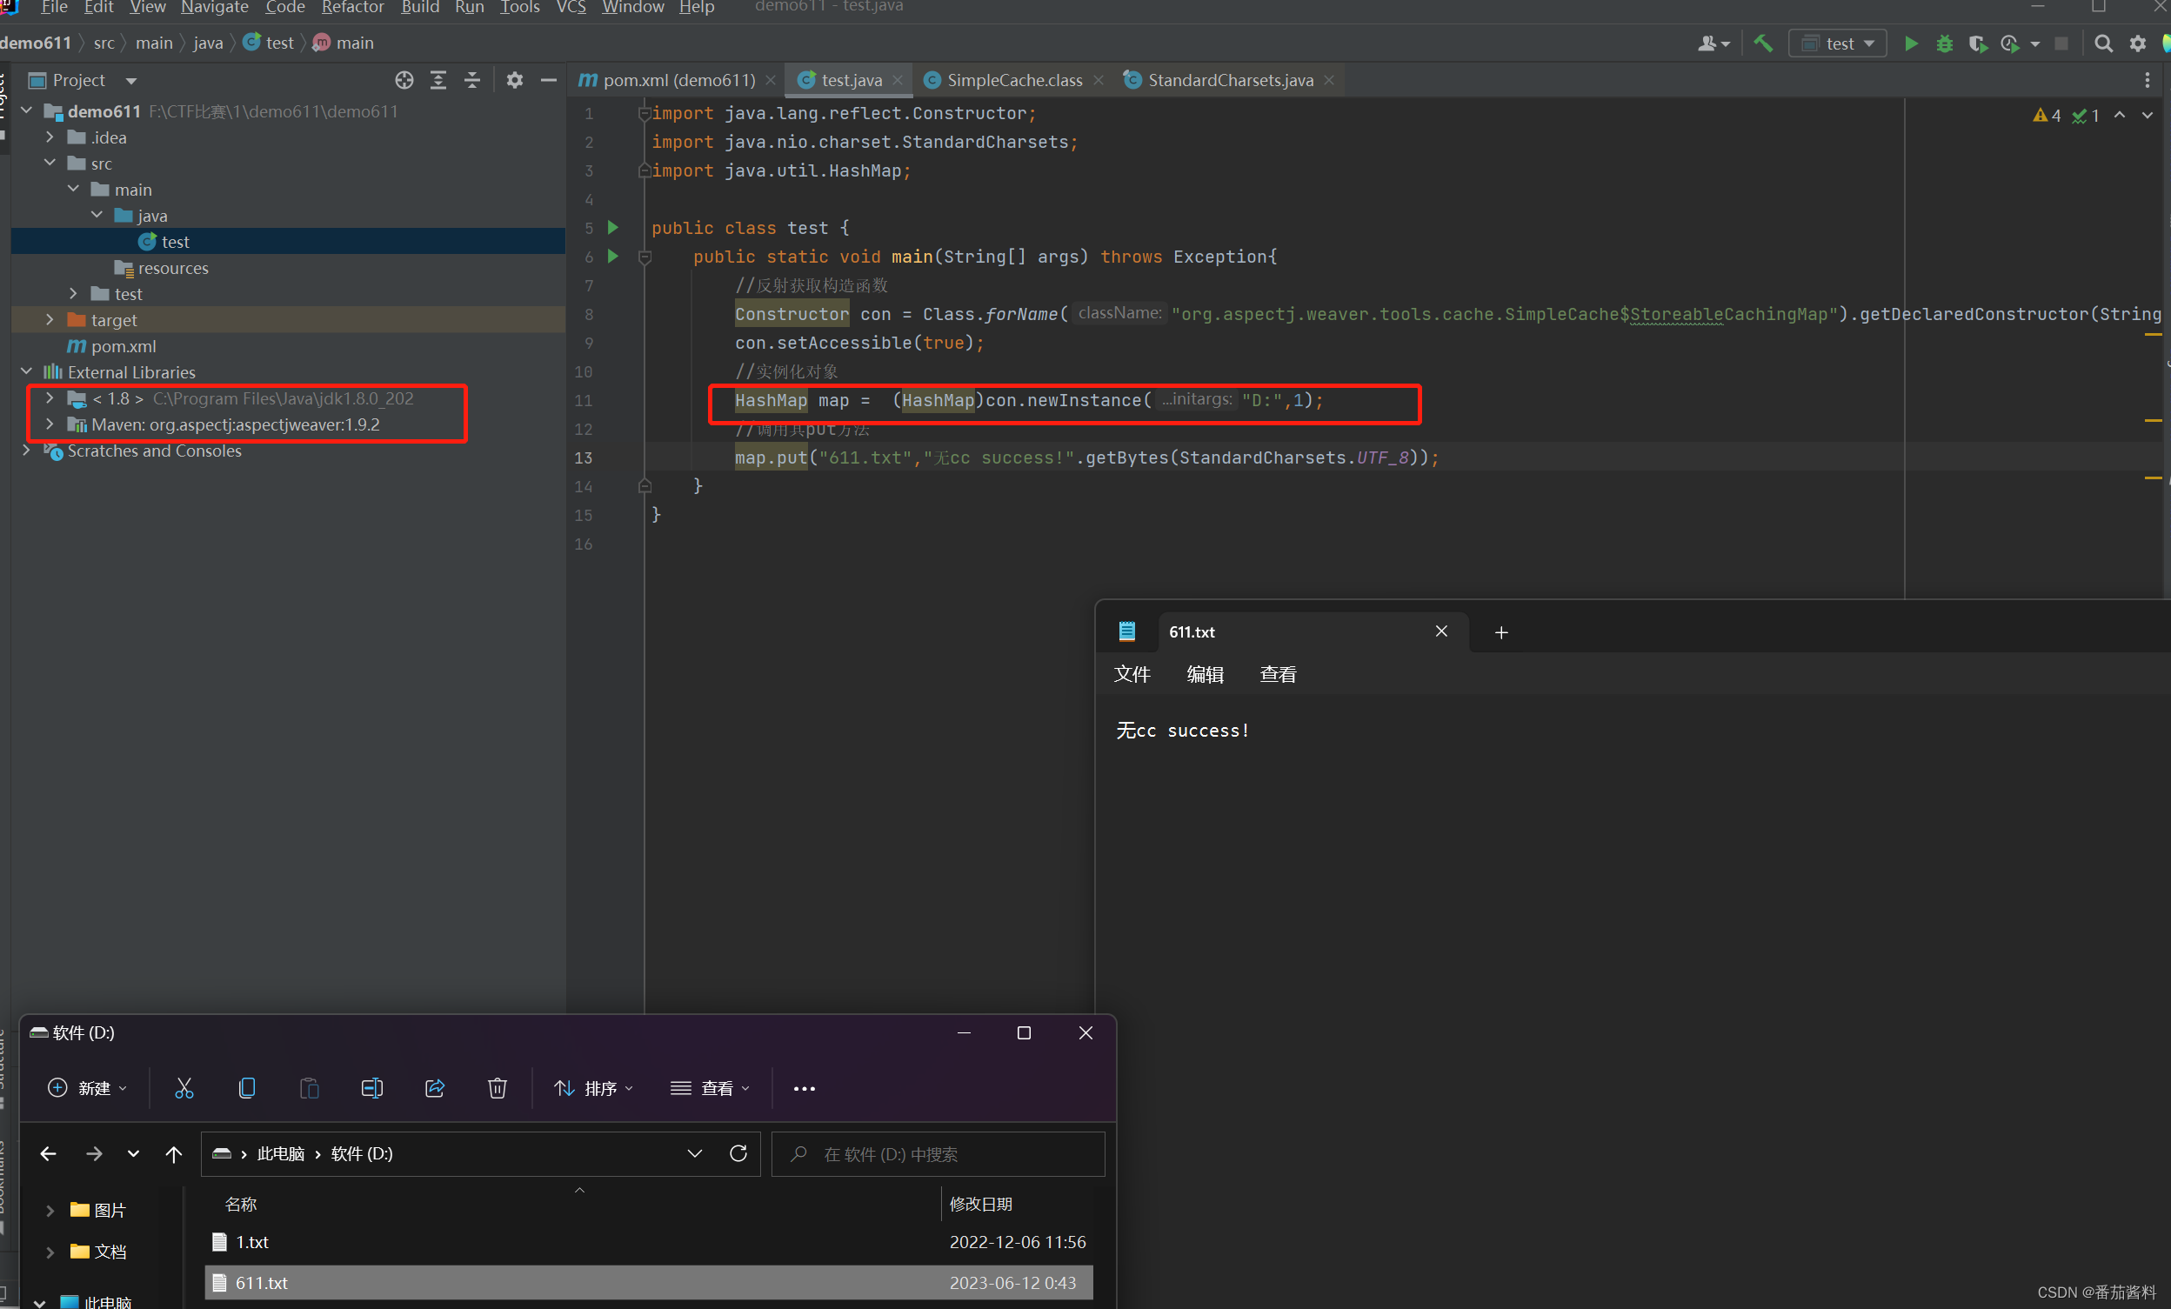This screenshot has width=2171, height=1309.
Task: Open Explorer address bar history dropdown
Action: [695, 1153]
